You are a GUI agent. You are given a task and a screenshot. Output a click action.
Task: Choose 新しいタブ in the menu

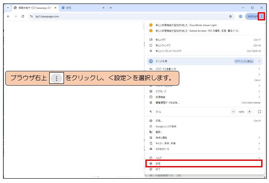(x=205, y=40)
